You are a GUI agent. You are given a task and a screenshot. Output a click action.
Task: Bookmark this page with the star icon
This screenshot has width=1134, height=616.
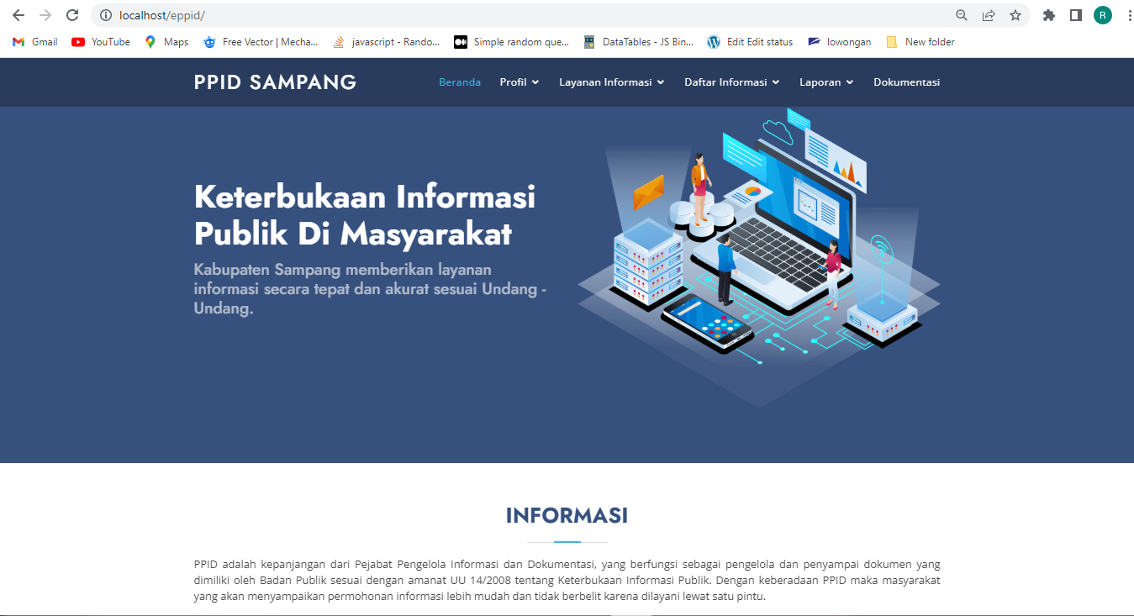click(x=1015, y=15)
